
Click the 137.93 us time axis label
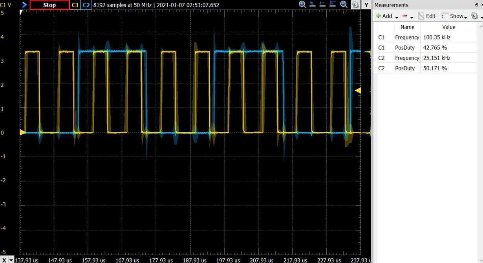(27, 260)
